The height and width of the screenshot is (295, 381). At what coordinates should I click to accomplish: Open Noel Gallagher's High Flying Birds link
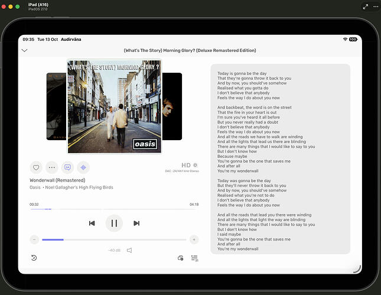click(x=79, y=187)
